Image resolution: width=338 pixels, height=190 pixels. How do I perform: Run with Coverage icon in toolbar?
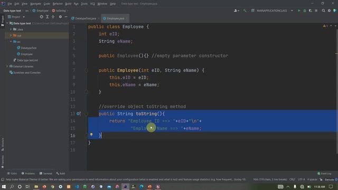[x=311, y=11]
